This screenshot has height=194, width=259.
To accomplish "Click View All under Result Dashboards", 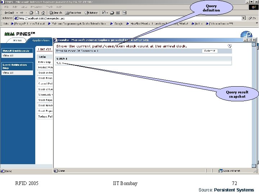I will click(8, 56).
